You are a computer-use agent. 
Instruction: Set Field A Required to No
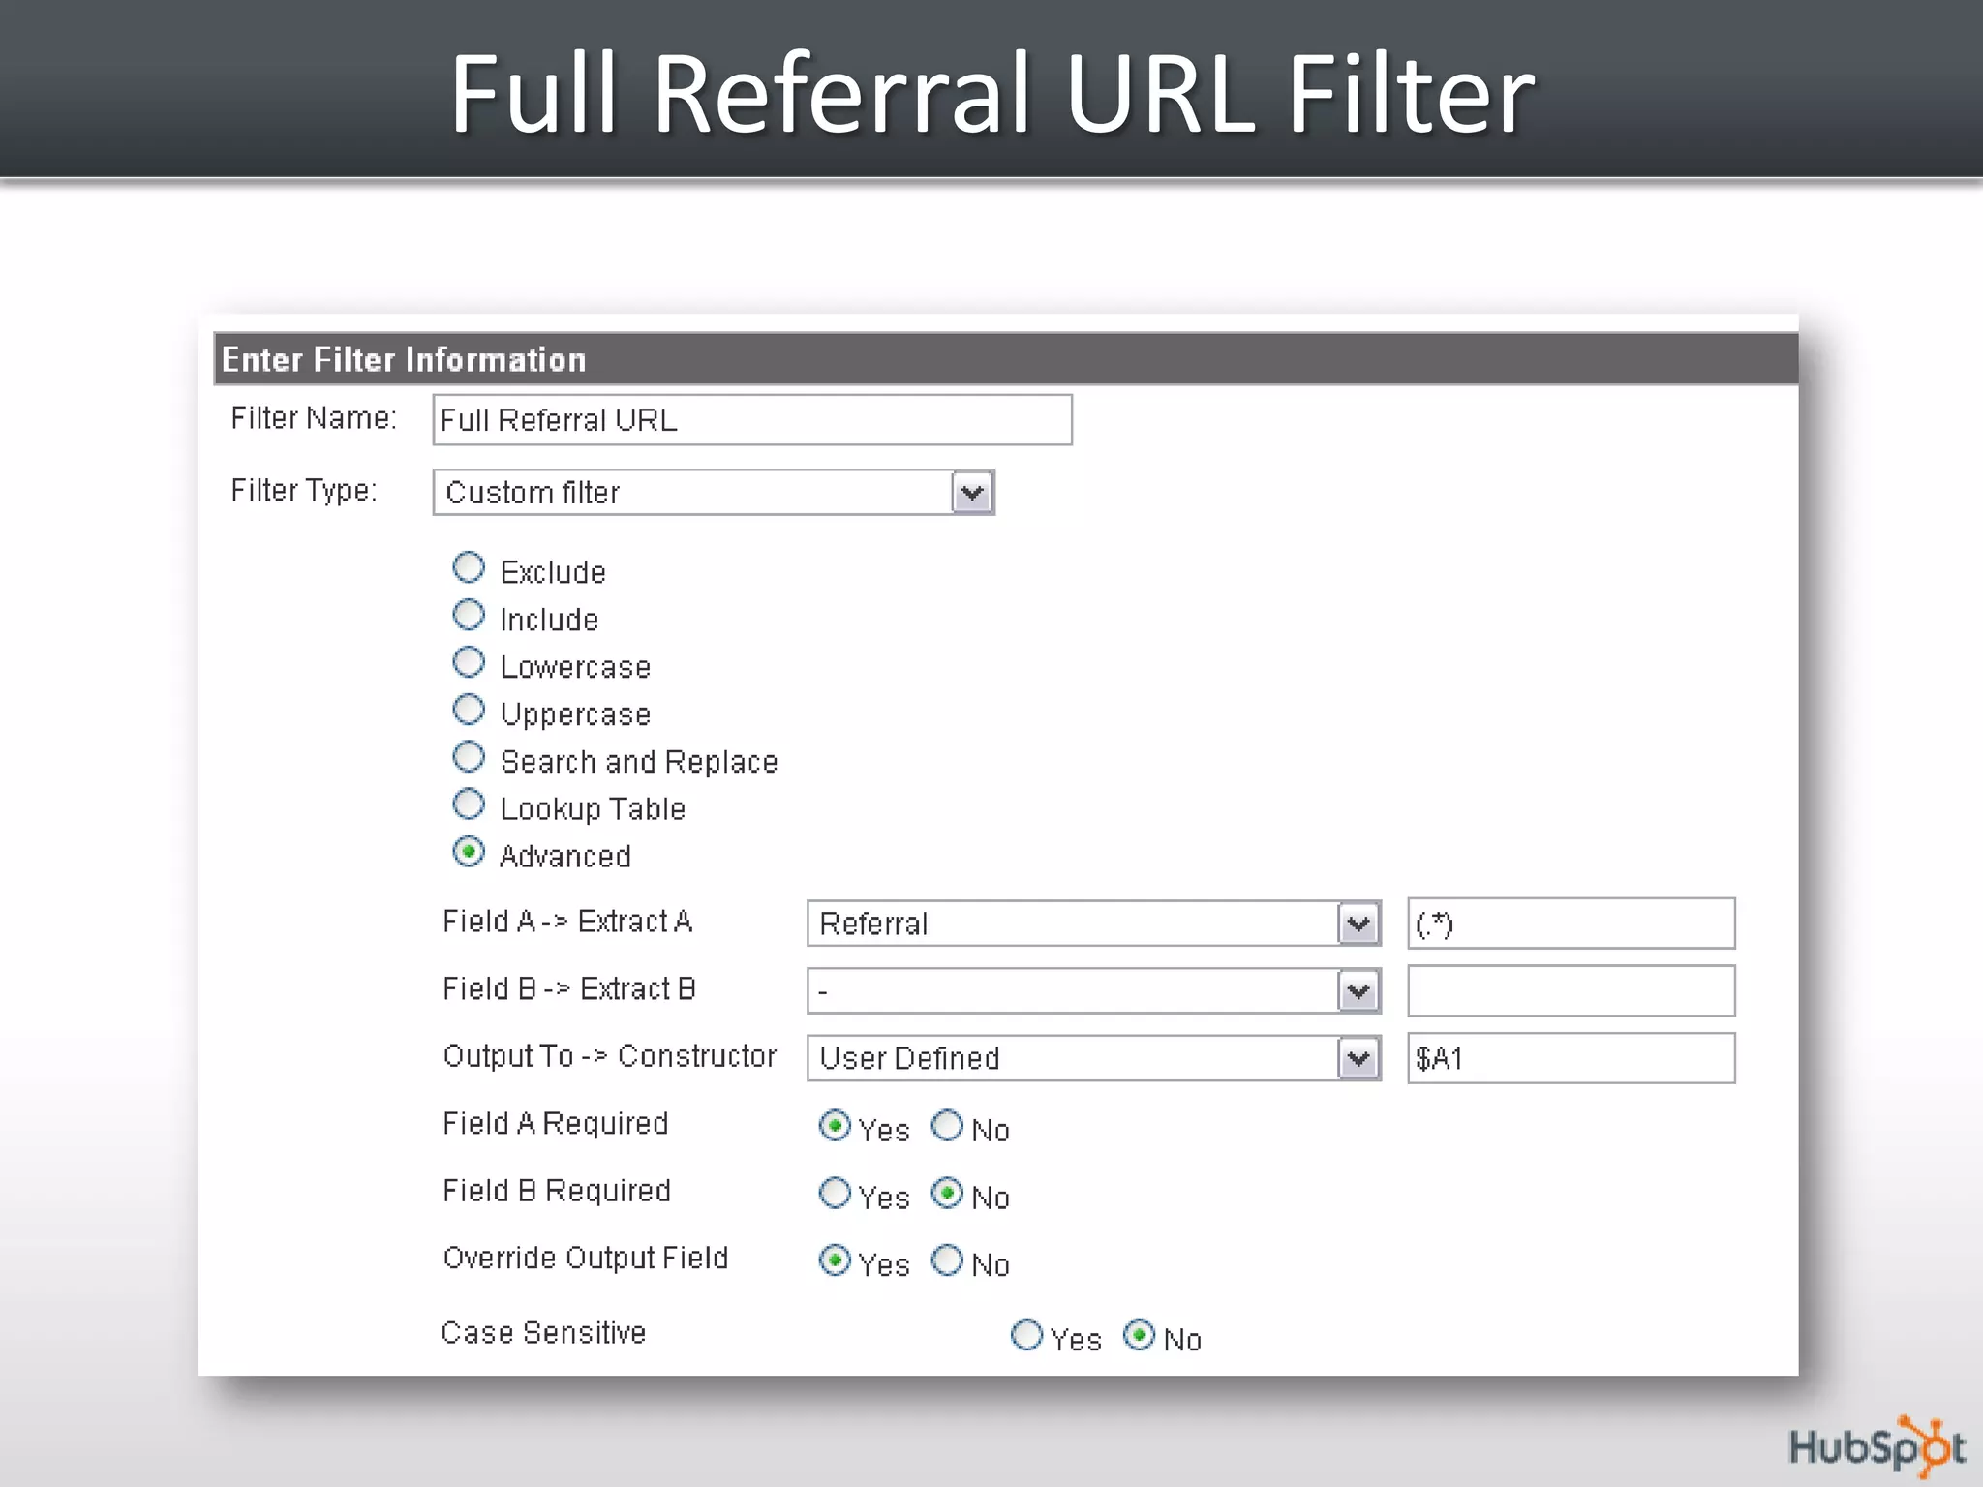pos(947,1126)
